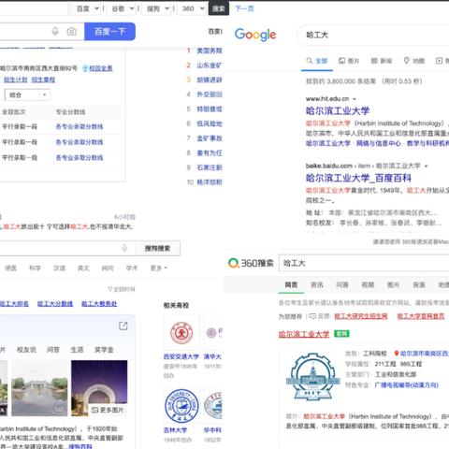
Task: Click the 搜狗搜索 button
Action: (x=157, y=248)
